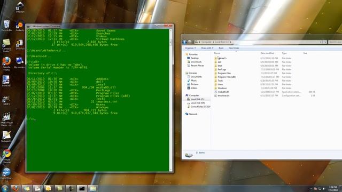Select Libraries in the navigation pane
Image resolution: width=342 pixels, height=192 pixels.
click(x=191, y=73)
